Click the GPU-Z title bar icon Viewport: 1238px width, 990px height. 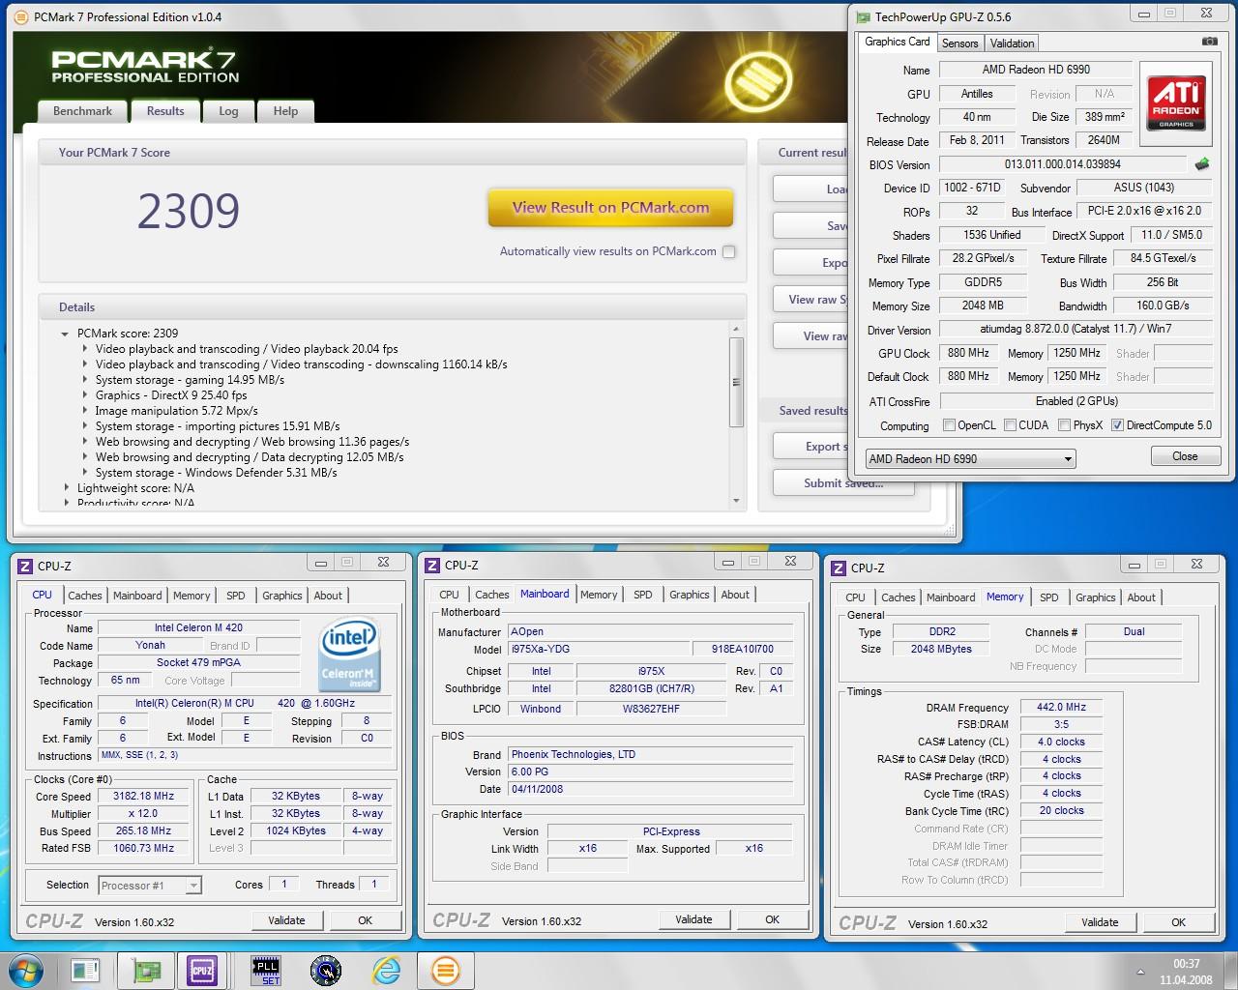pyautogui.click(x=864, y=16)
